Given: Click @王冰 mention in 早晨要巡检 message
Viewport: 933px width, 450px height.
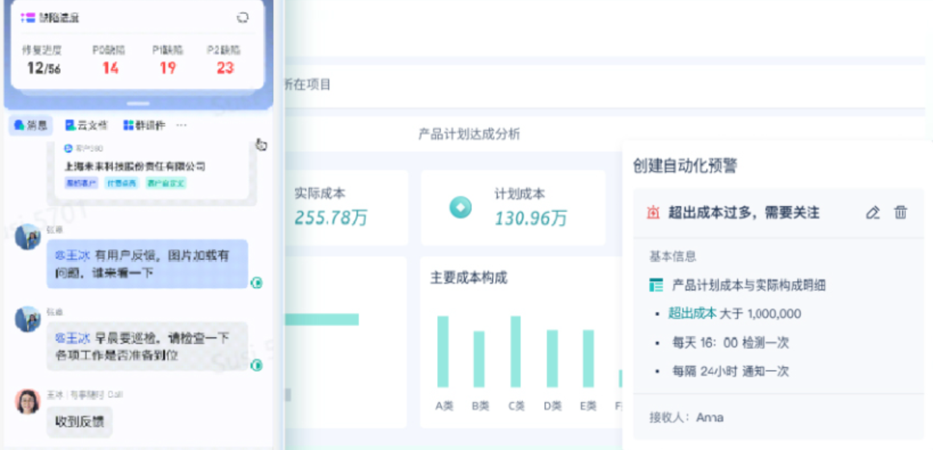Looking at the screenshot, I should click(72, 338).
